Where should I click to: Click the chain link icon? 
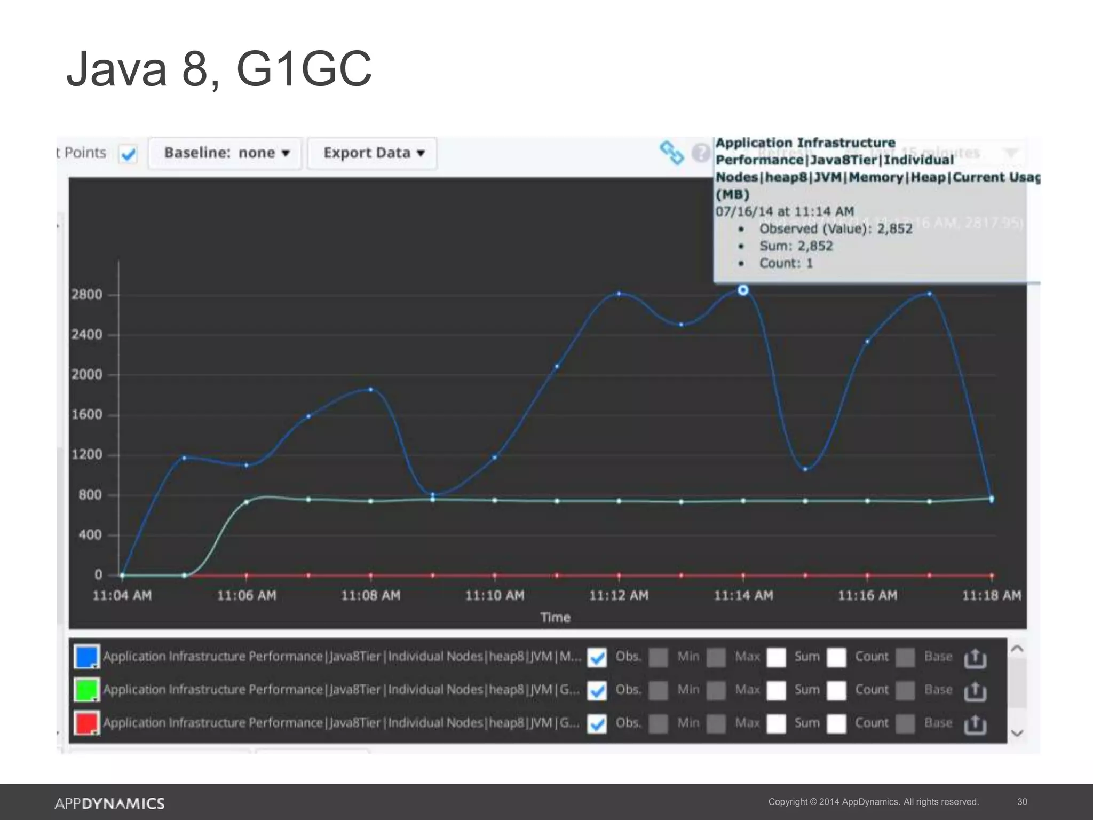[x=671, y=153]
